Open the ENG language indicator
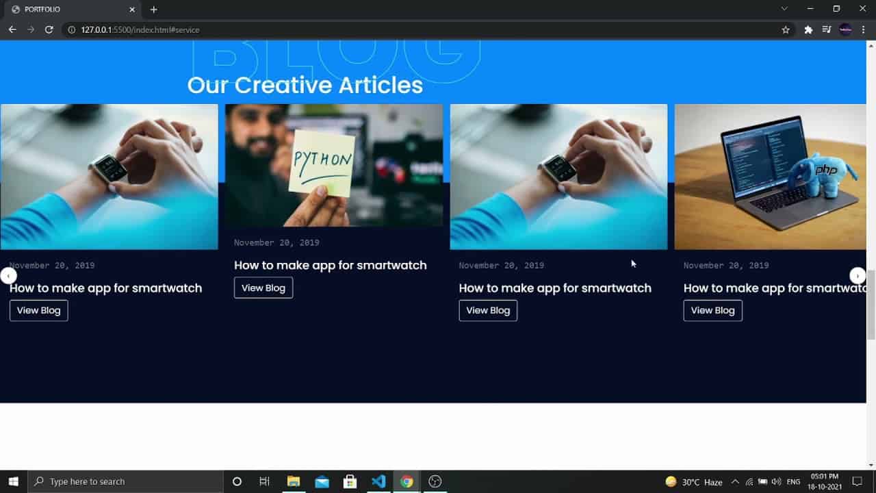Screen dimensions: 876x493 click(x=793, y=482)
